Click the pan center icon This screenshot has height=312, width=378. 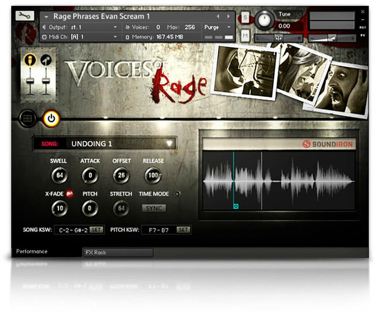[x=279, y=38]
